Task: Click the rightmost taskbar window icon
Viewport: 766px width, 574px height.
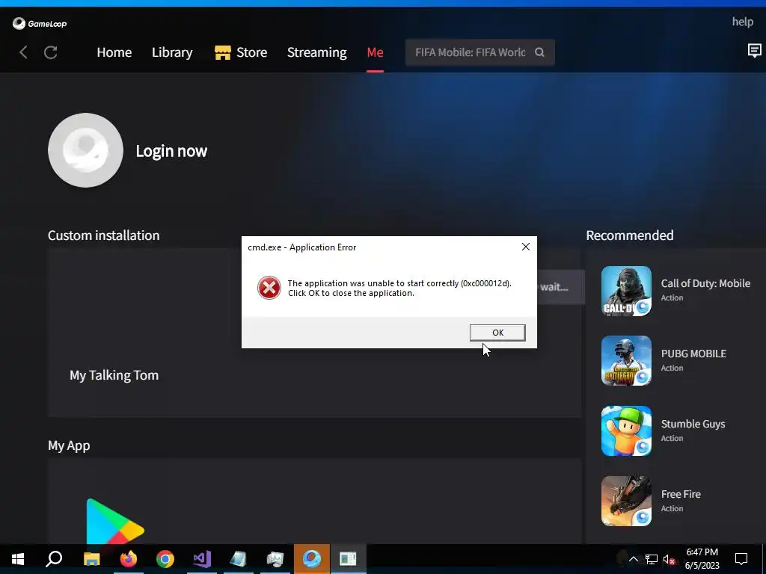Action: [x=349, y=559]
